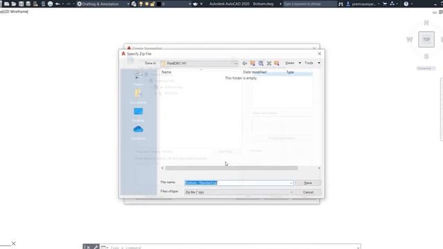Toggle the layer on/off lightbulb icon
The image size is (443, 249).
tap(141, 4)
